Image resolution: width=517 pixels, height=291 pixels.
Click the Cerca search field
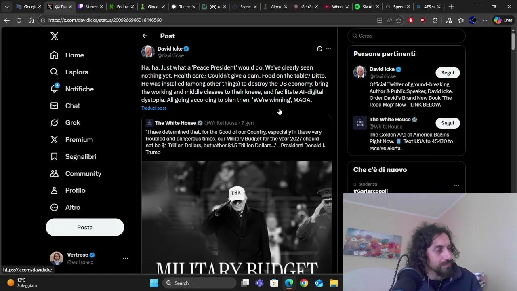point(406,36)
